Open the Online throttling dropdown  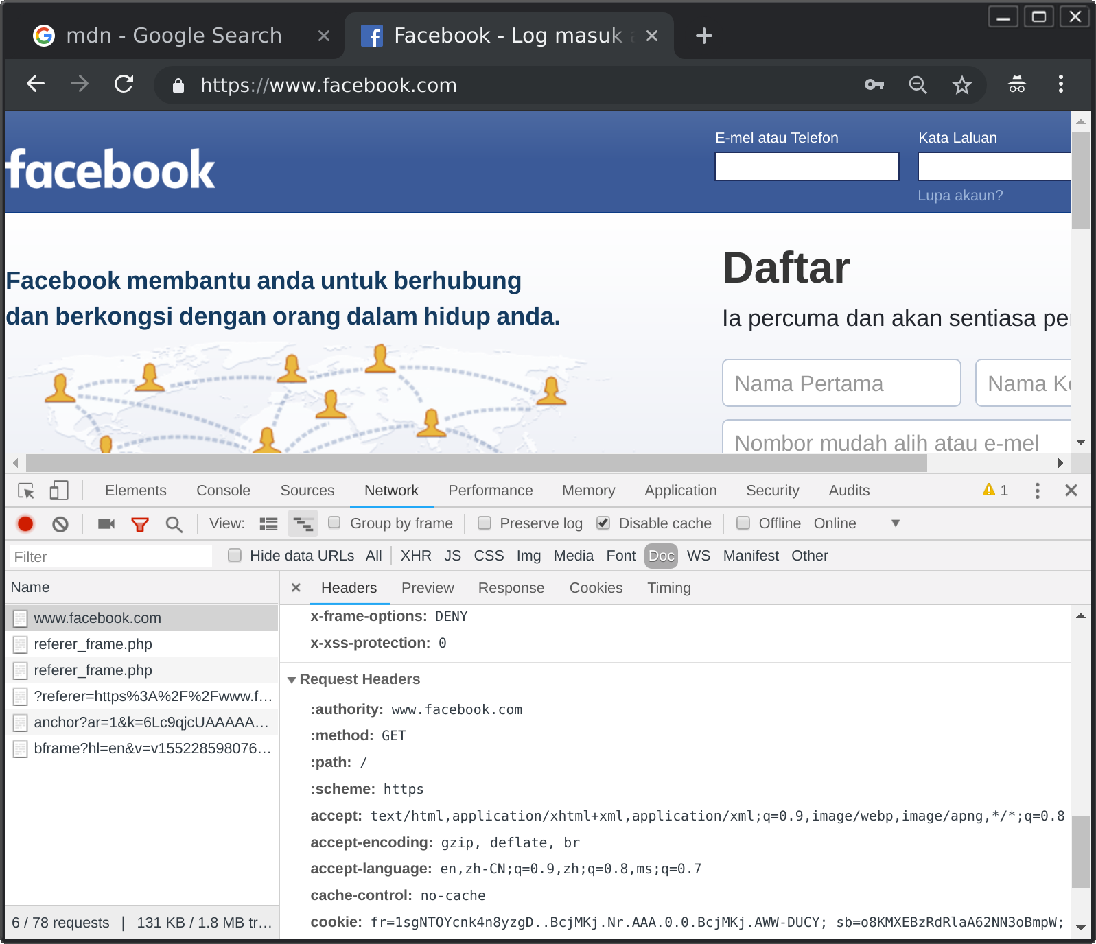tap(856, 523)
